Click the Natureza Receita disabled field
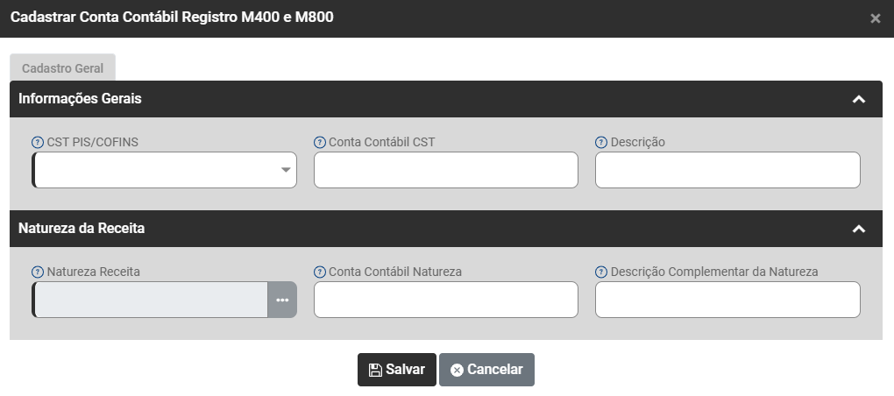This screenshot has width=894, height=396. point(150,300)
